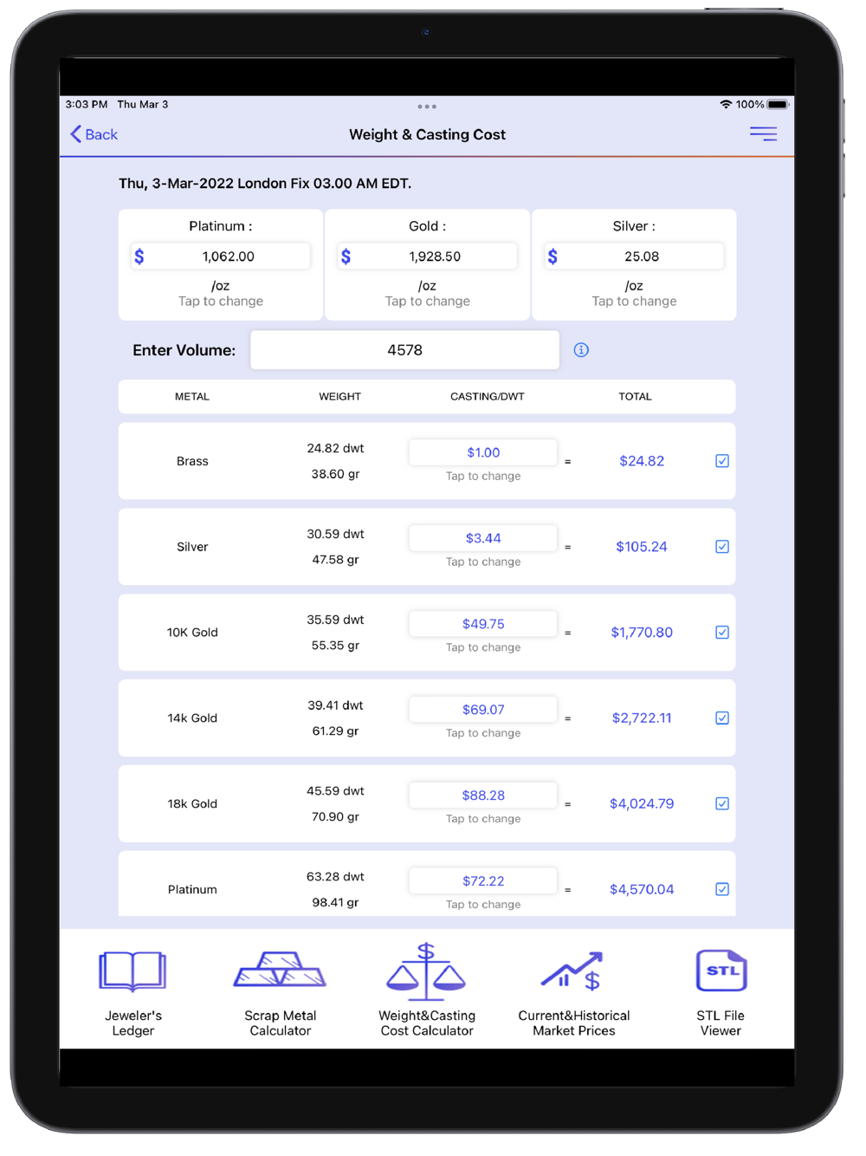This screenshot has width=866, height=1156.
Task: Edit the Platinum price field 1,062.00
Action: click(221, 257)
